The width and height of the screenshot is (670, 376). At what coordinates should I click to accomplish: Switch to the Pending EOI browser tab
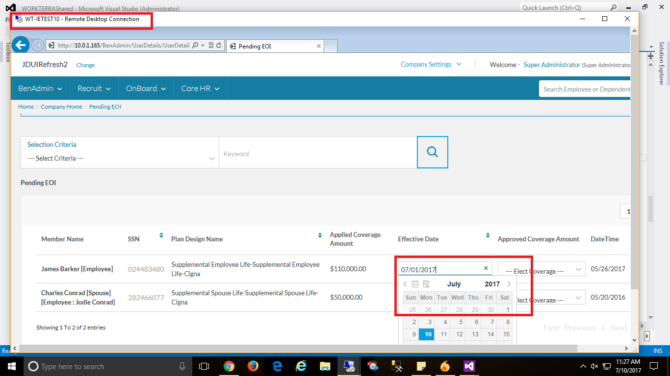pos(274,46)
